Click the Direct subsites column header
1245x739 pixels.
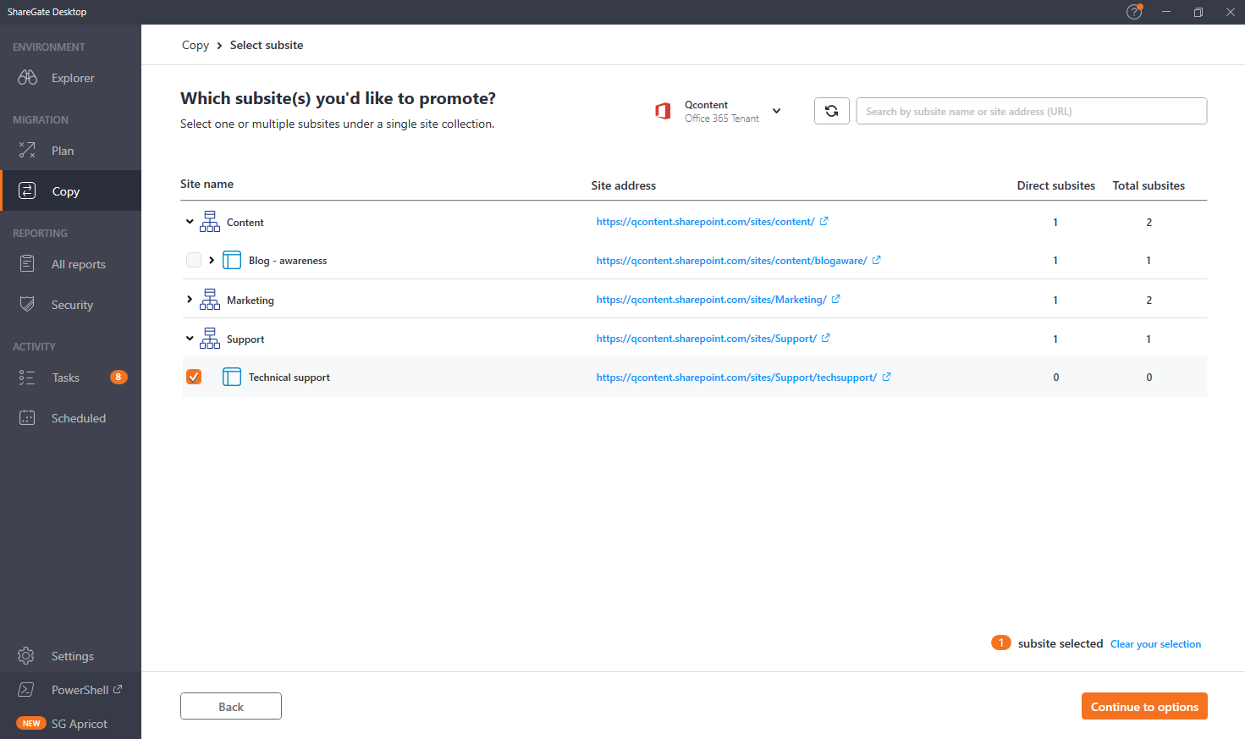pyautogui.click(x=1055, y=185)
